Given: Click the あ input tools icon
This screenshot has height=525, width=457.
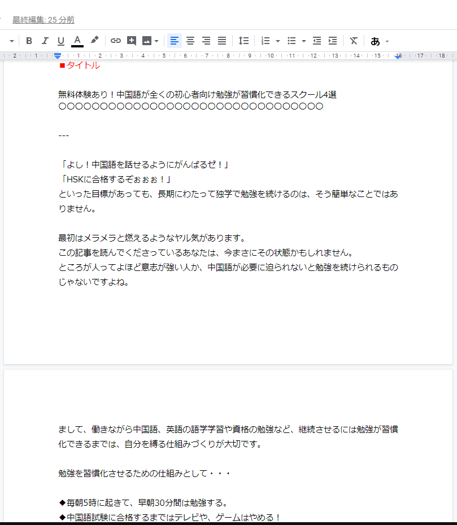Looking at the screenshot, I should (x=375, y=41).
